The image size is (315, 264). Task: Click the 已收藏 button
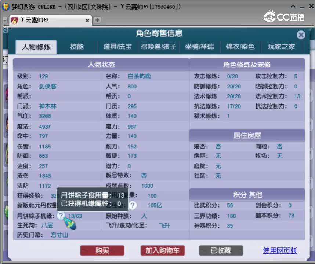[221, 250]
